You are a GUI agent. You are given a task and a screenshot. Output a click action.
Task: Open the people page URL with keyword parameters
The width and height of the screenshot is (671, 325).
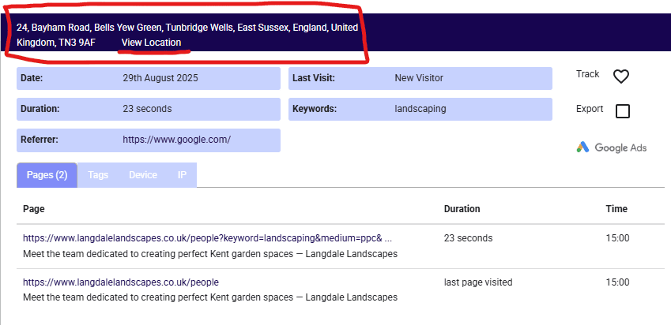(207, 237)
